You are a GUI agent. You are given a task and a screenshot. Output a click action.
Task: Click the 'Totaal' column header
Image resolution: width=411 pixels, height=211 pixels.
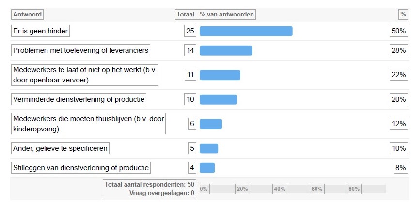185,14
